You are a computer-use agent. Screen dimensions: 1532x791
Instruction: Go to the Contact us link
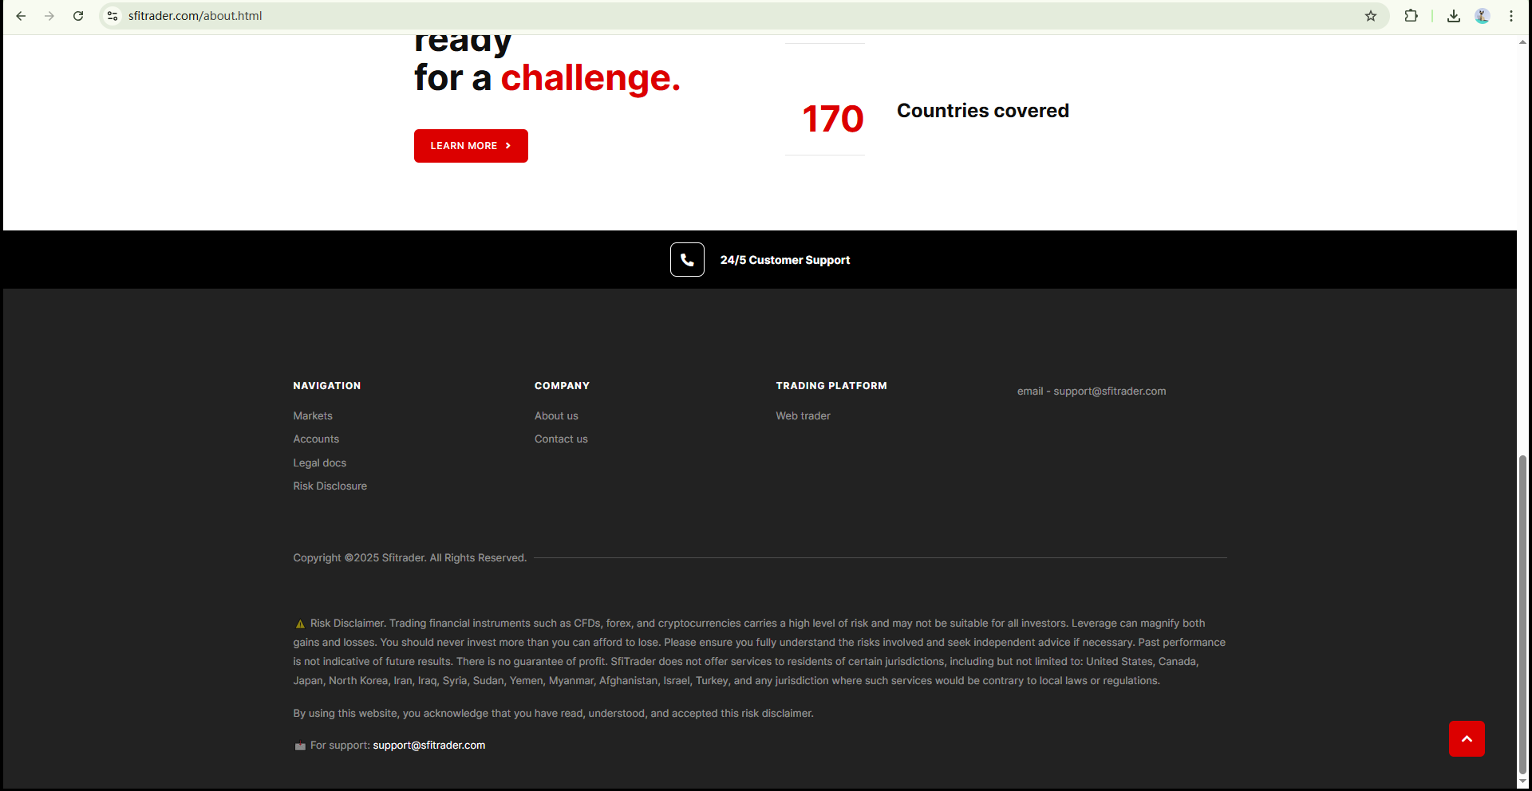tap(561, 439)
